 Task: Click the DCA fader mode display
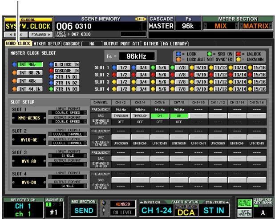[186, 212]
